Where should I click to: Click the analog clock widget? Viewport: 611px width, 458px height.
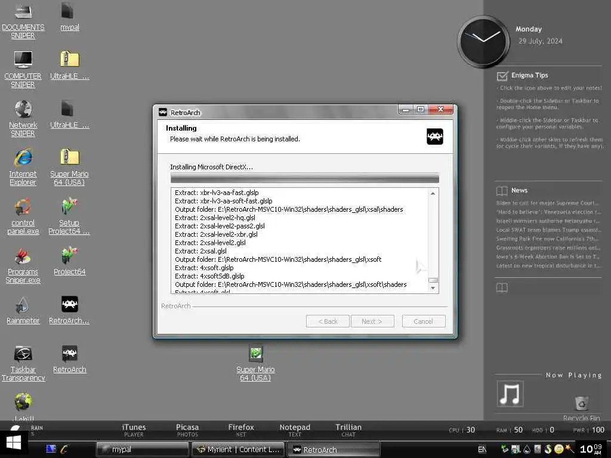(x=483, y=41)
